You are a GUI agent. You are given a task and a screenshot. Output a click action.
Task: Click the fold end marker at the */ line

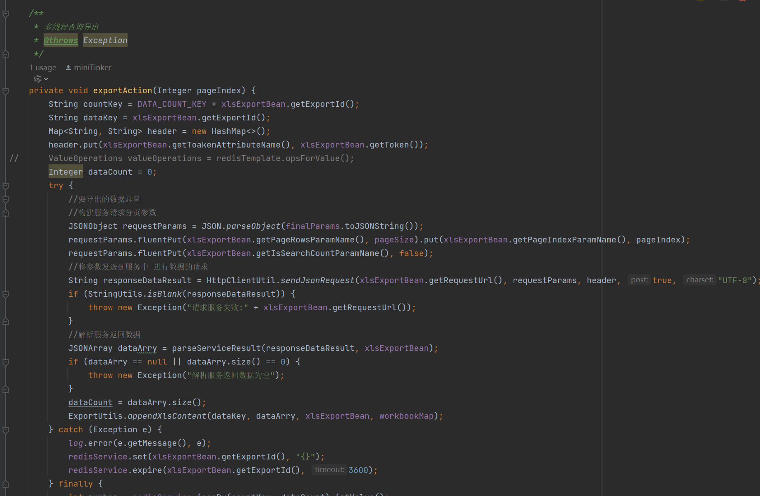click(6, 54)
